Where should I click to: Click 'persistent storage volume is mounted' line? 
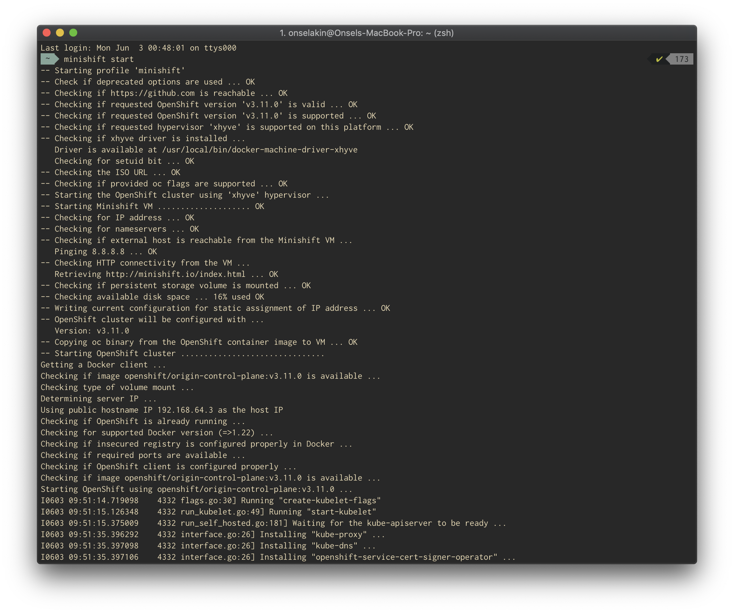(x=176, y=286)
